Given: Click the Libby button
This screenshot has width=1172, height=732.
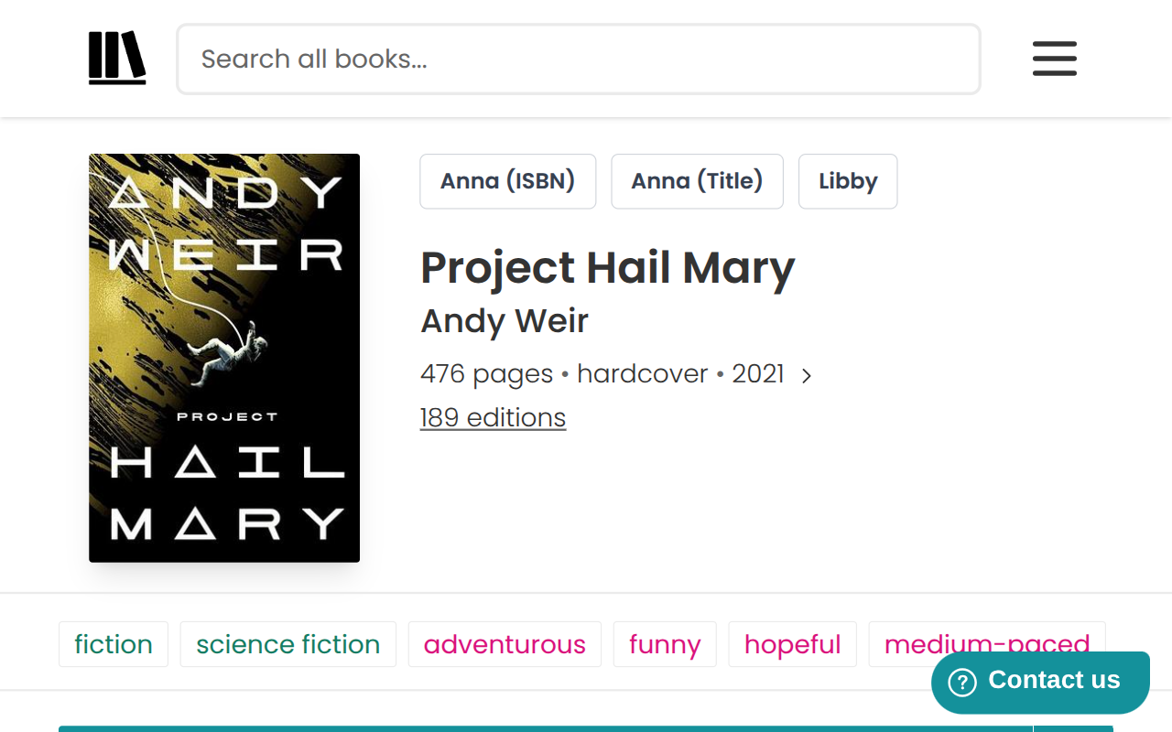Looking at the screenshot, I should click(848, 181).
